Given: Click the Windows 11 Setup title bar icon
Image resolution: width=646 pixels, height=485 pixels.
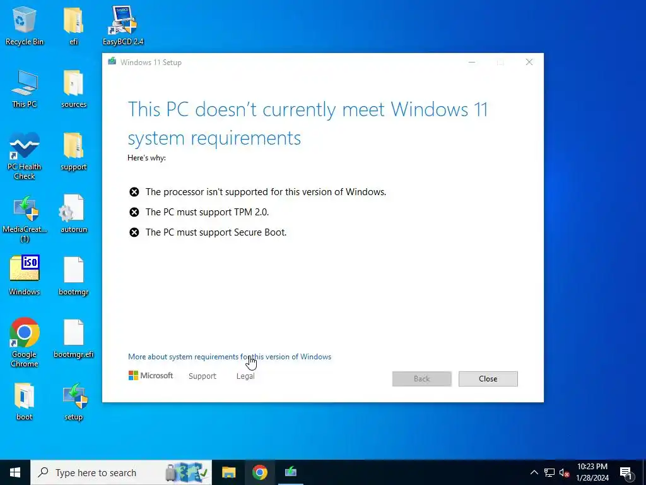Looking at the screenshot, I should click(112, 62).
